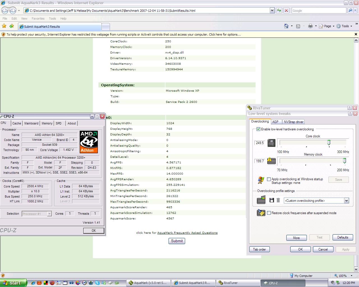Launch Internet Explorer from Quick Launch
The image size is (359, 287).
pos(33,283)
